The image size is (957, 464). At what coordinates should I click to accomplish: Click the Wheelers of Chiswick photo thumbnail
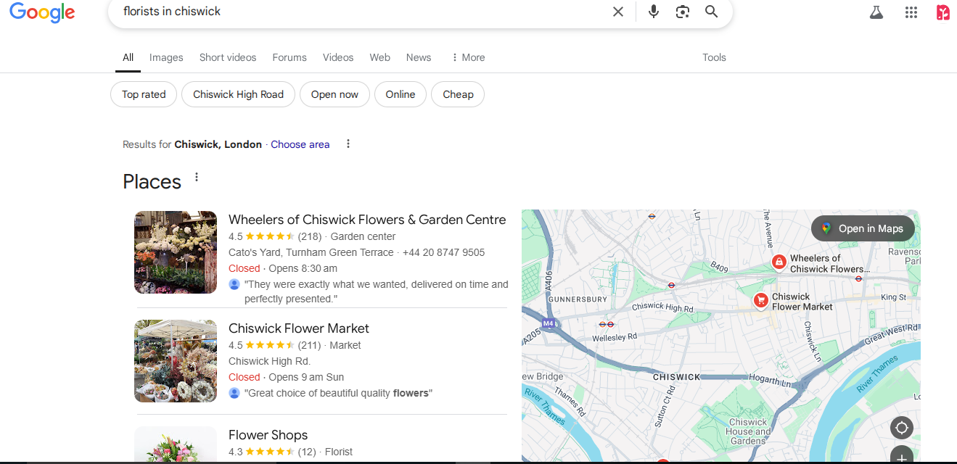tap(176, 252)
